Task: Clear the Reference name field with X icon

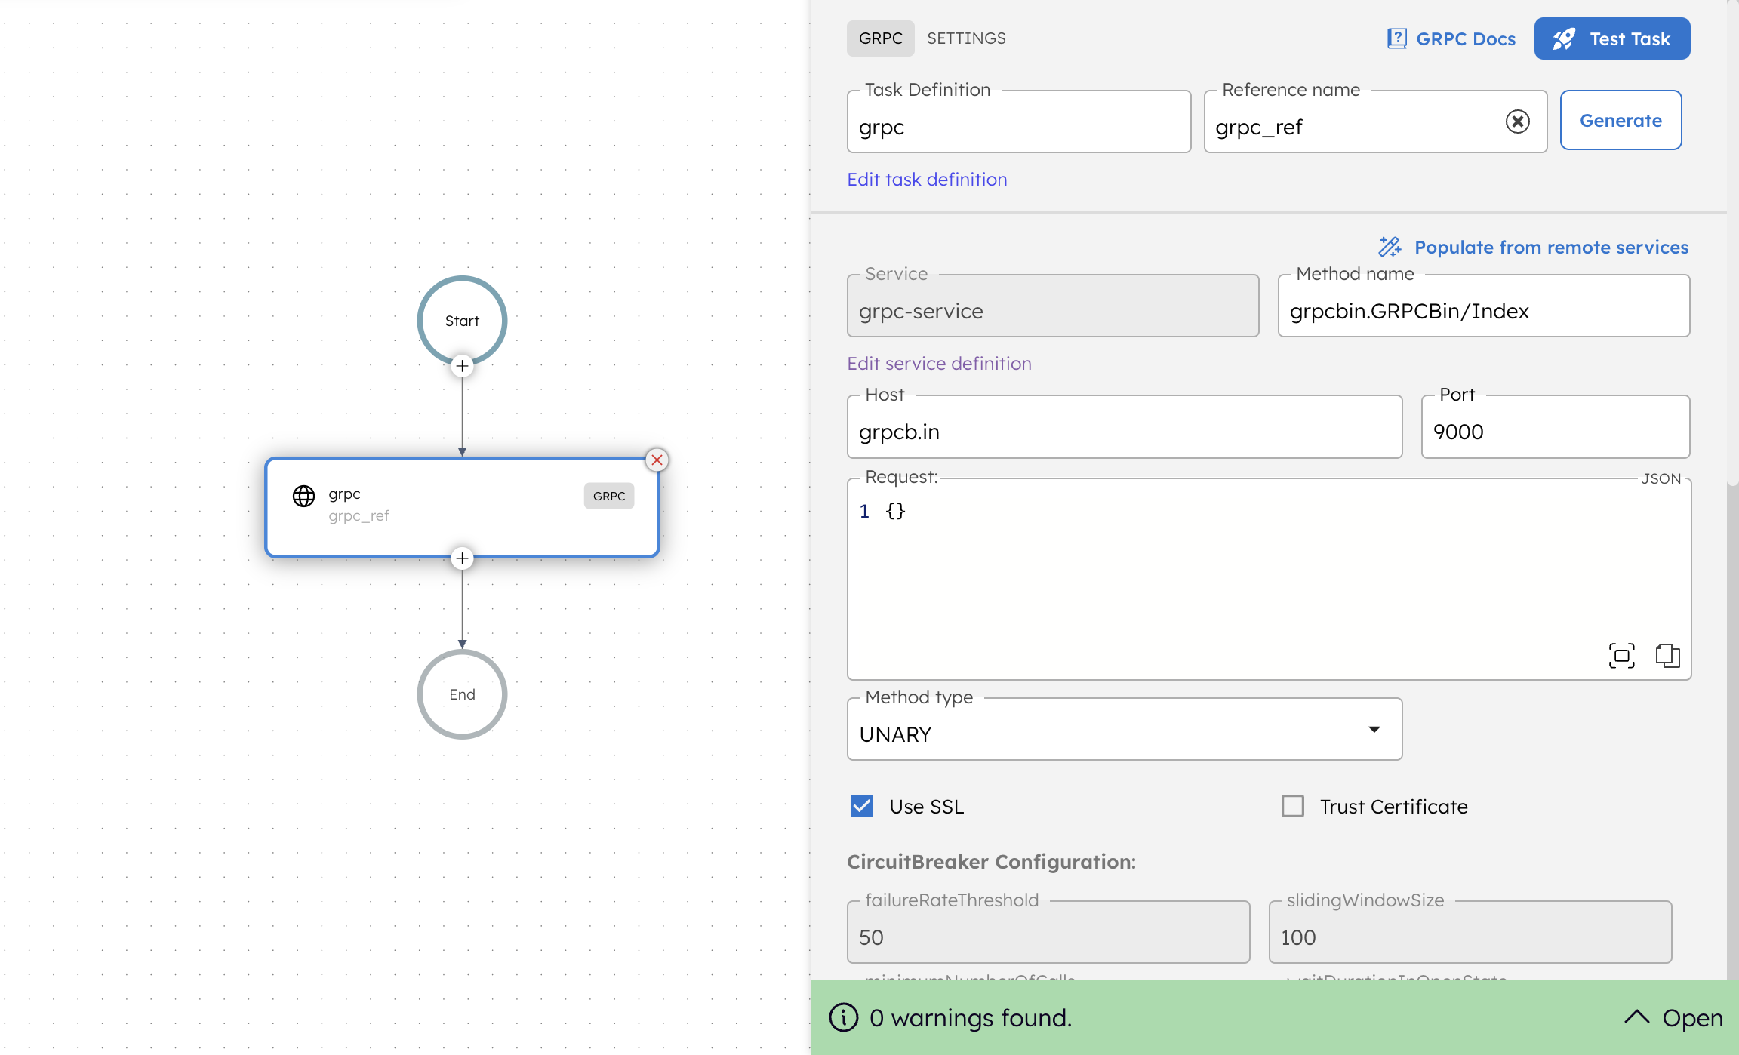Action: (1517, 121)
